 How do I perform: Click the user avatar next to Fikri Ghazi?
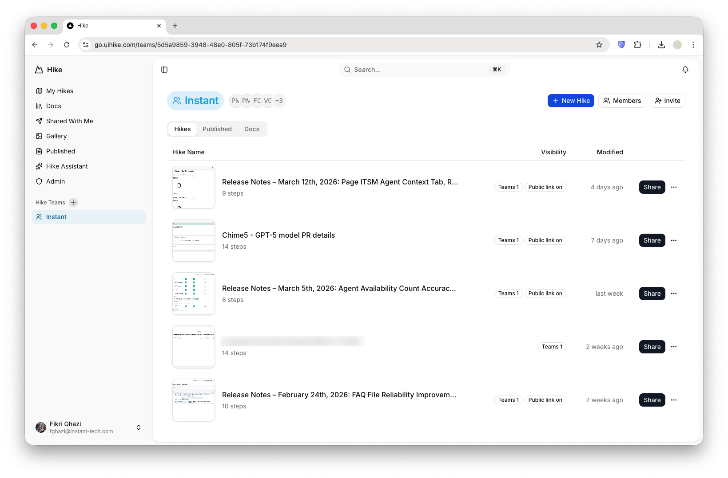coord(40,427)
